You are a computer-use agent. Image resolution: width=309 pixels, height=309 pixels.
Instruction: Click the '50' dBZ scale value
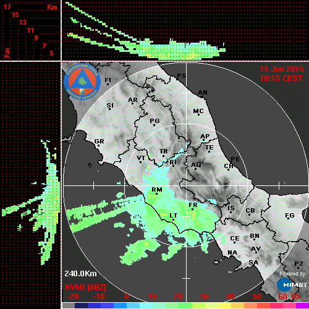click(x=256, y=297)
